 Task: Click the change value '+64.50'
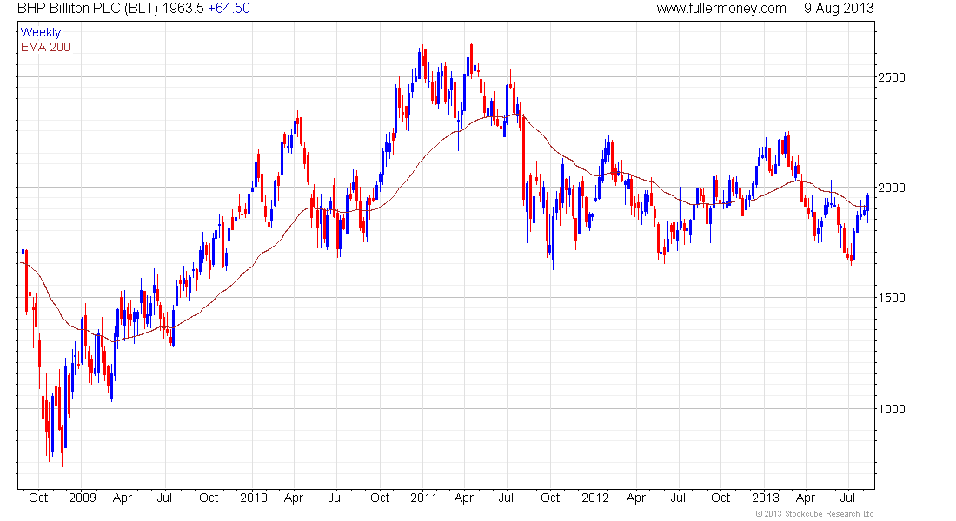click(229, 9)
